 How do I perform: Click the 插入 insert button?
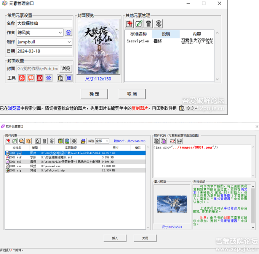pyautogui.click(x=115, y=238)
